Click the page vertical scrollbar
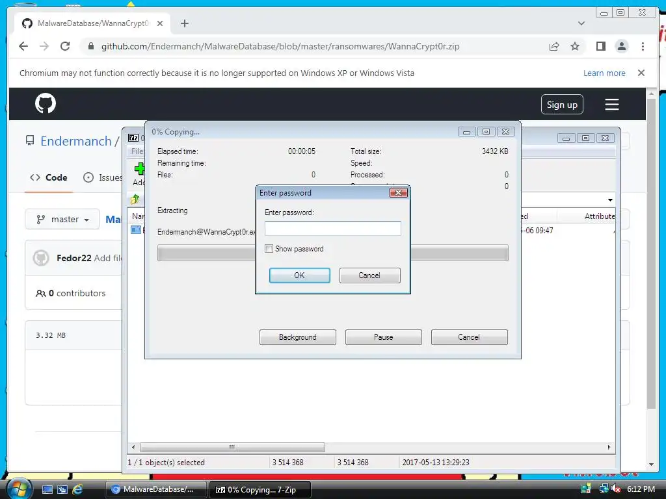Screen dimensions: 666x499 (651, 253)
